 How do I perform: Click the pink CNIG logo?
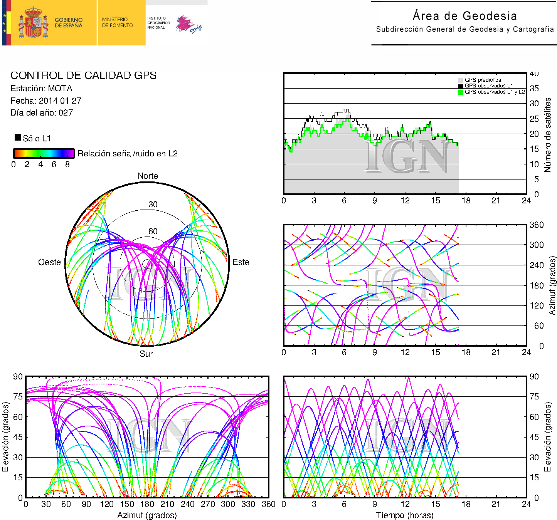188,24
